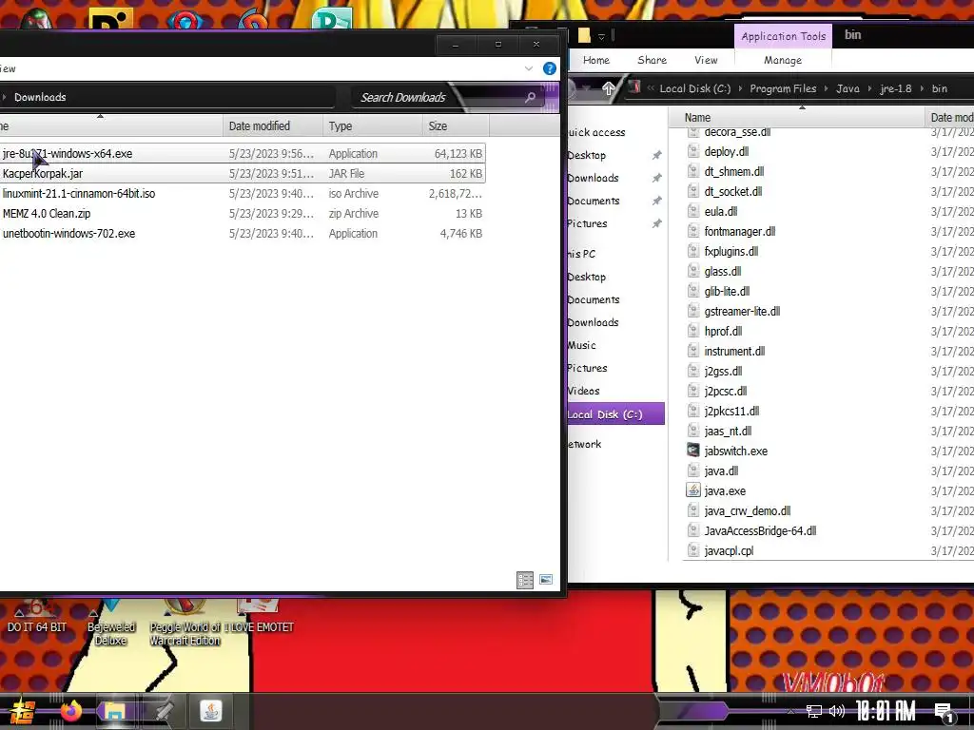The image size is (974, 730).
Task: Click Java in the breadcrumb path
Action: click(x=847, y=88)
